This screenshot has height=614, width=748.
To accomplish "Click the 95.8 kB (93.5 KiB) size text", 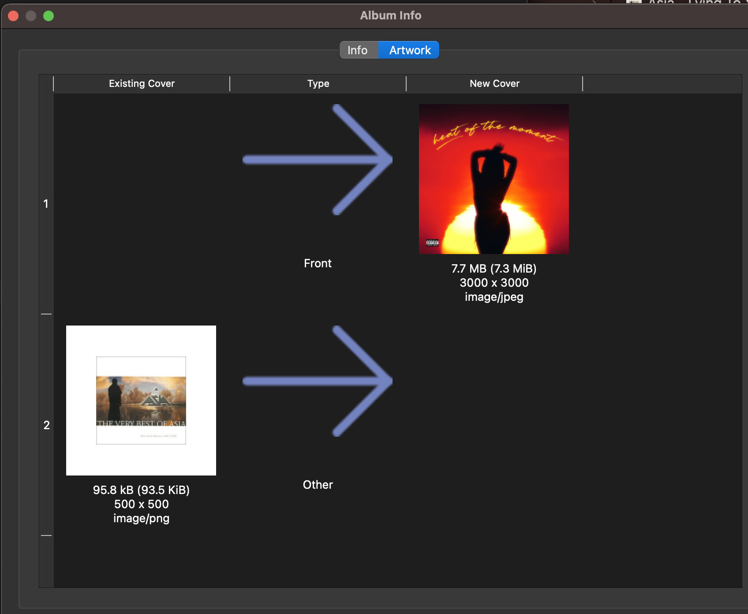I will [x=141, y=490].
